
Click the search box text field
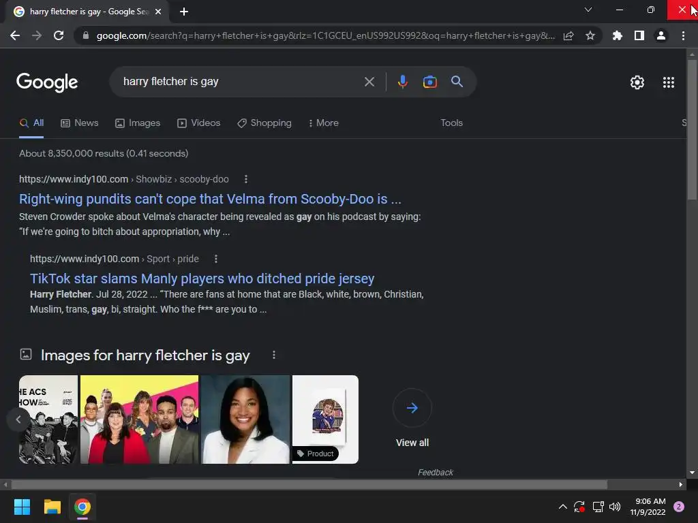[x=241, y=82]
